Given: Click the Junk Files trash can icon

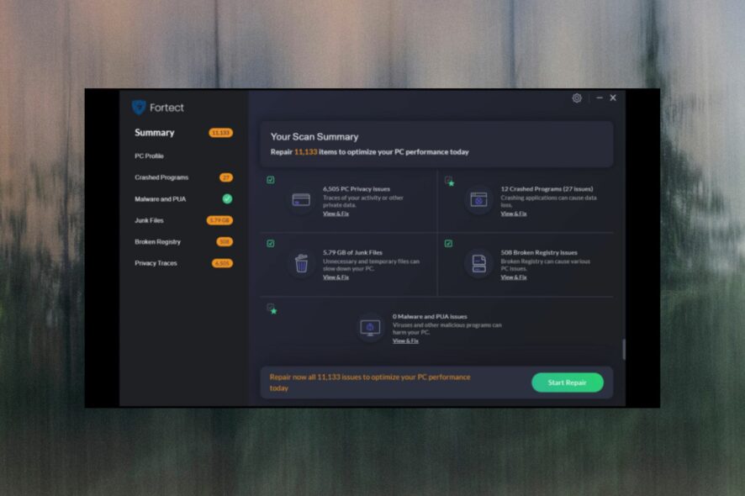Looking at the screenshot, I should click(301, 263).
